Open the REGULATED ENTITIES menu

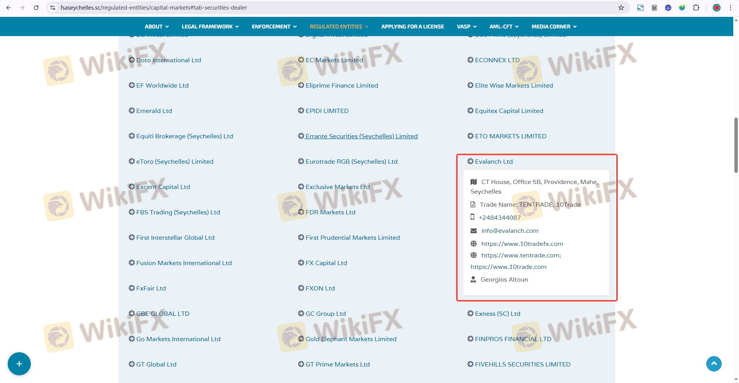click(339, 27)
